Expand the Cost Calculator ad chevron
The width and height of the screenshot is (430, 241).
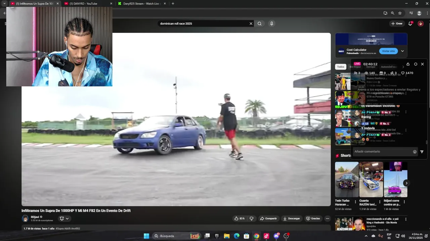click(402, 51)
